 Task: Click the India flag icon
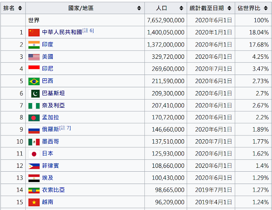pyautogui.click(x=34, y=45)
